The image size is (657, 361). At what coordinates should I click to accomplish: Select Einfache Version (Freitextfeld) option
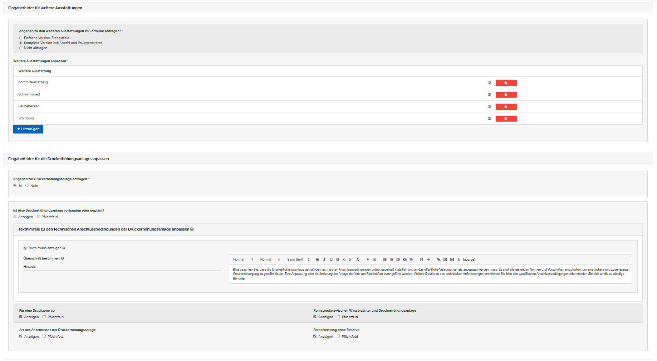click(x=21, y=38)
